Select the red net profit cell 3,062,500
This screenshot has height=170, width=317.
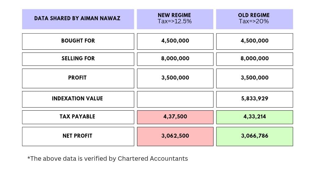point(175,136)
